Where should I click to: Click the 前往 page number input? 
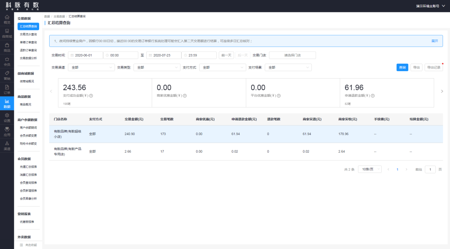(x=430, y=170)
